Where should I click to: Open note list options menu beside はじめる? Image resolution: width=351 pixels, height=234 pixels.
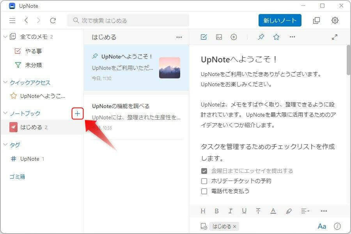click(179, 37)
